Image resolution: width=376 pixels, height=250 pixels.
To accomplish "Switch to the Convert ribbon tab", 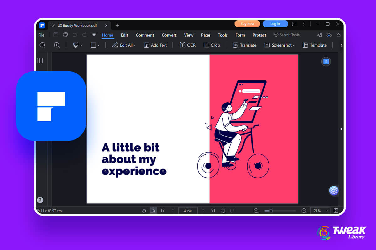I will pyautogui.click(x=169, y=35).
